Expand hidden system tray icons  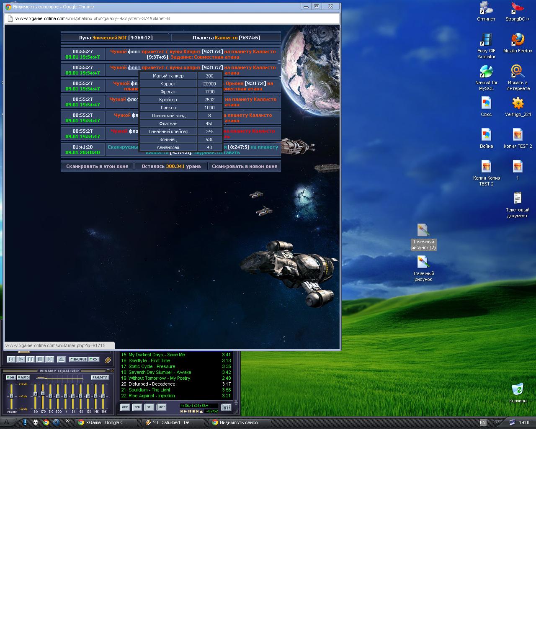(x=497, y=422)
